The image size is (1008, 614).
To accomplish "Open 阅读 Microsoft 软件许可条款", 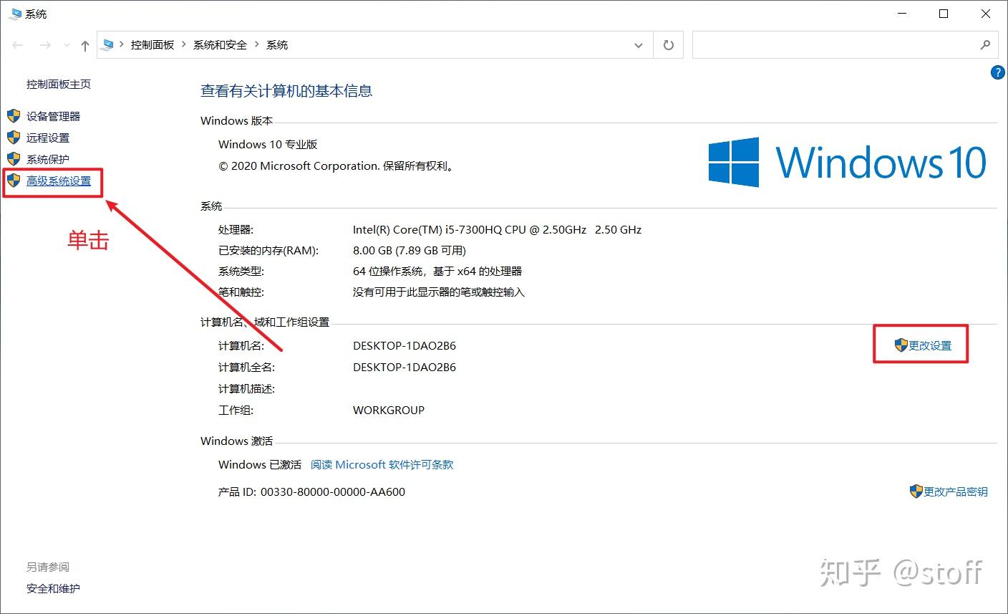I will (x=382, y=464).
